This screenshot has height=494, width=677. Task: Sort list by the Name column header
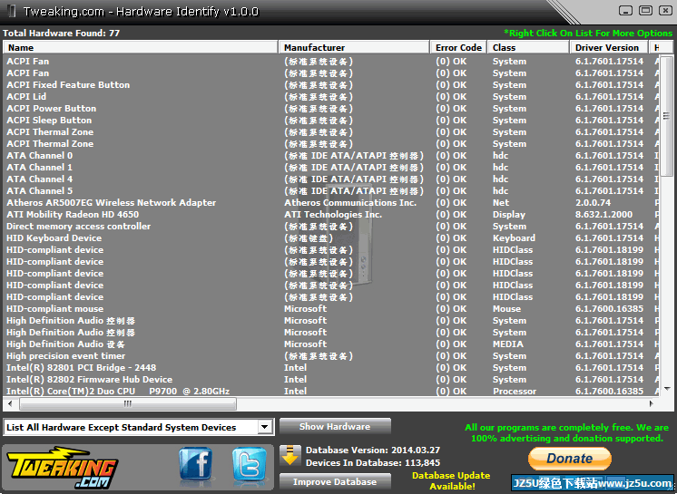click(x=141, y=47)
